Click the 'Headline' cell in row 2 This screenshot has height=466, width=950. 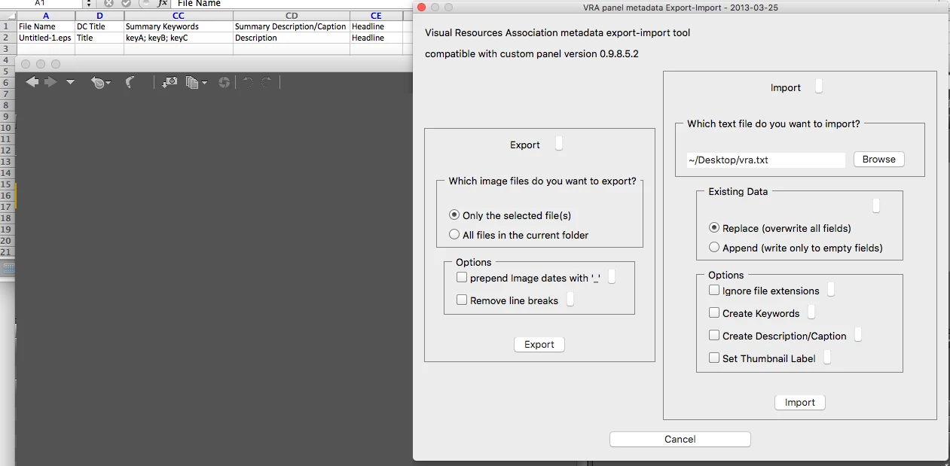tap(376, 38)
